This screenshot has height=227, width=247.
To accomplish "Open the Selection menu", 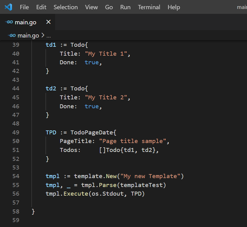I will (x=66, y=7).
